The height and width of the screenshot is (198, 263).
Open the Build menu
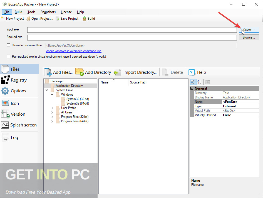(18, 12)
